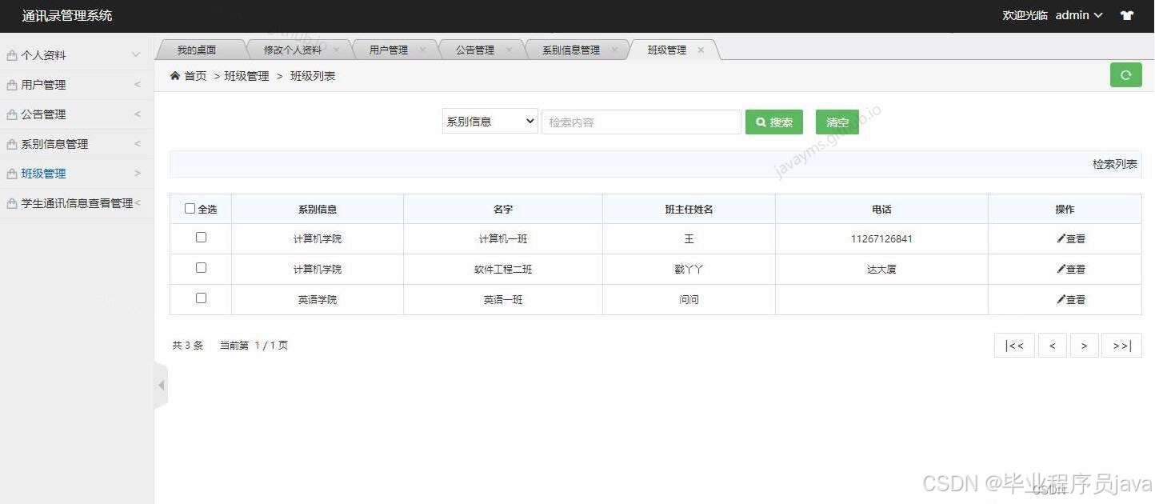Image resolution: width=1155 pixels, height=504 pixels.
Task: Open the admin user dropdown
Action: [x=1079, y=15]
